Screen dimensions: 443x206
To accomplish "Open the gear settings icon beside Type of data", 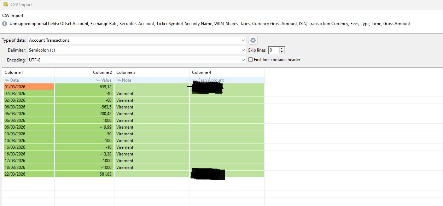I will pyautogui.click(x=253, y=40).
